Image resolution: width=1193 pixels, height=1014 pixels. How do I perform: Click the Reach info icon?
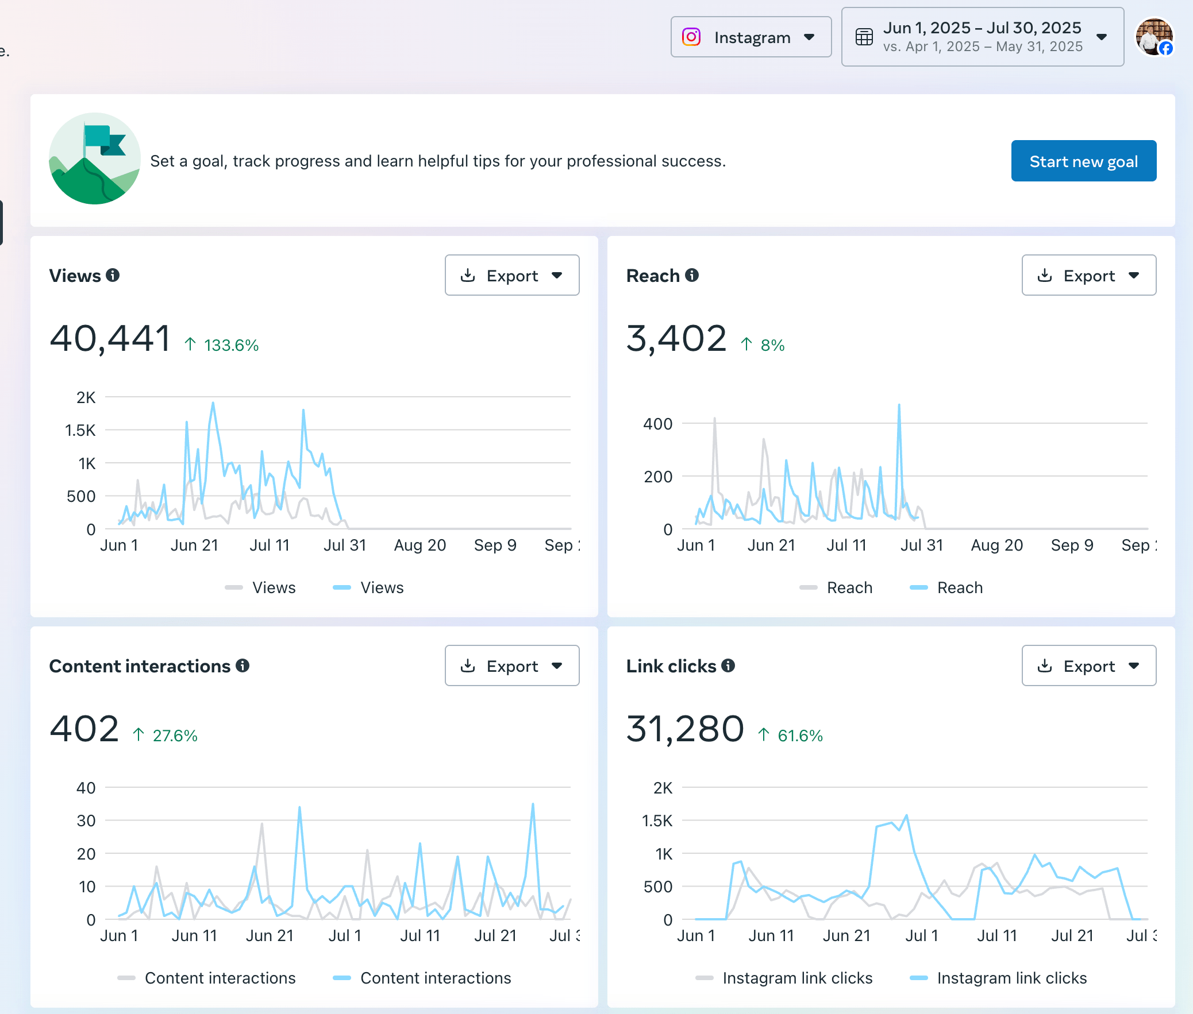click(x=692, y=276)
